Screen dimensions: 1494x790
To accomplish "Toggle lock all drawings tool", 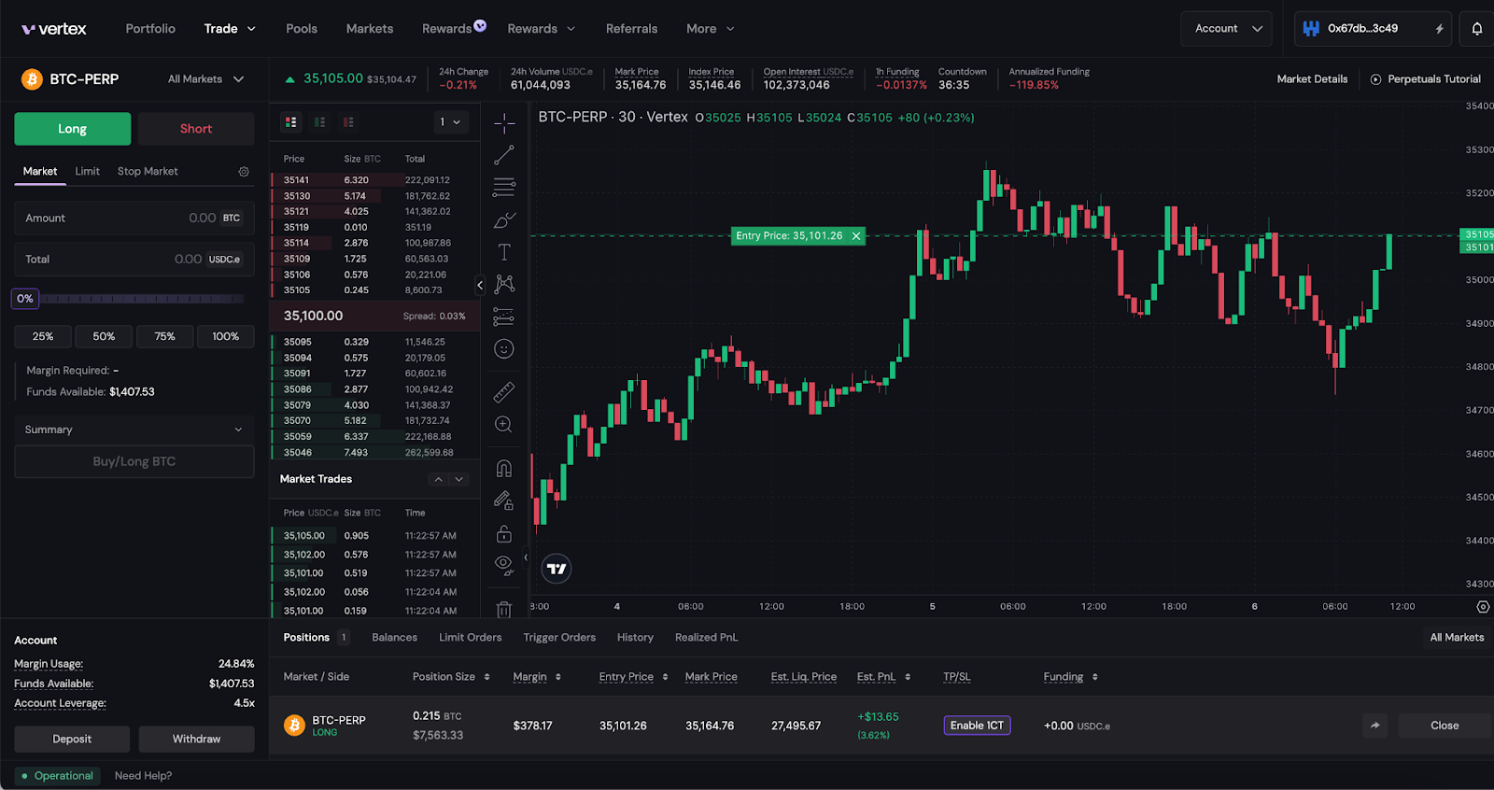I will point(503,533).
